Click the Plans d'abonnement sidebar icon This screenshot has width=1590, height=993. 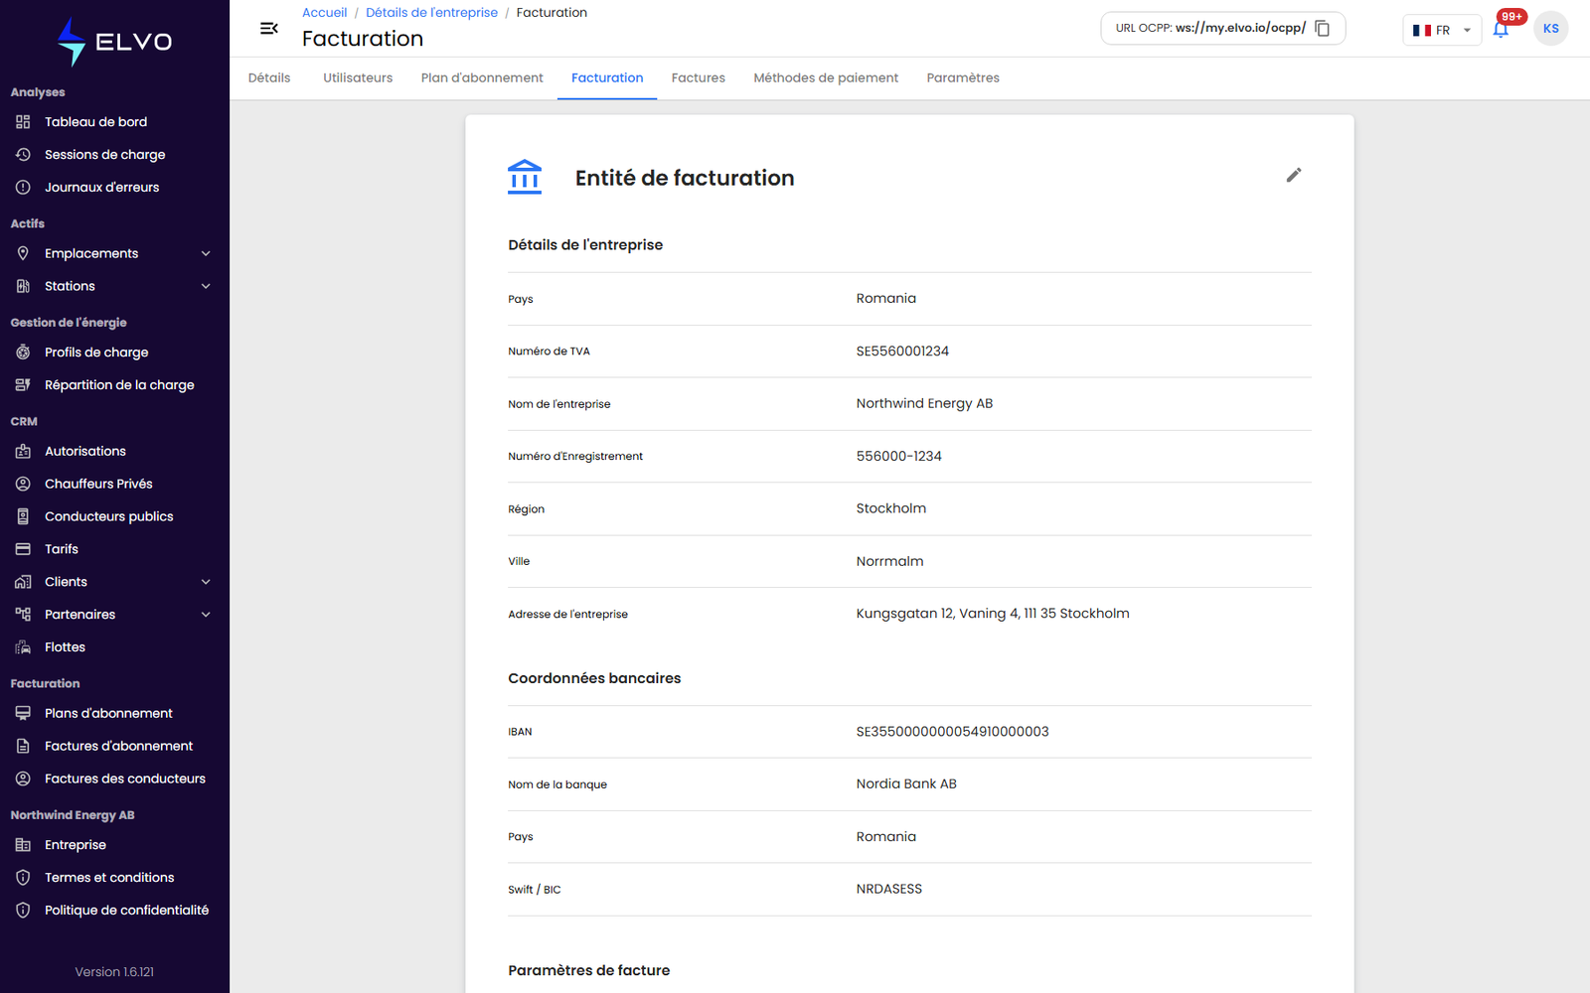tap(23, 713)
